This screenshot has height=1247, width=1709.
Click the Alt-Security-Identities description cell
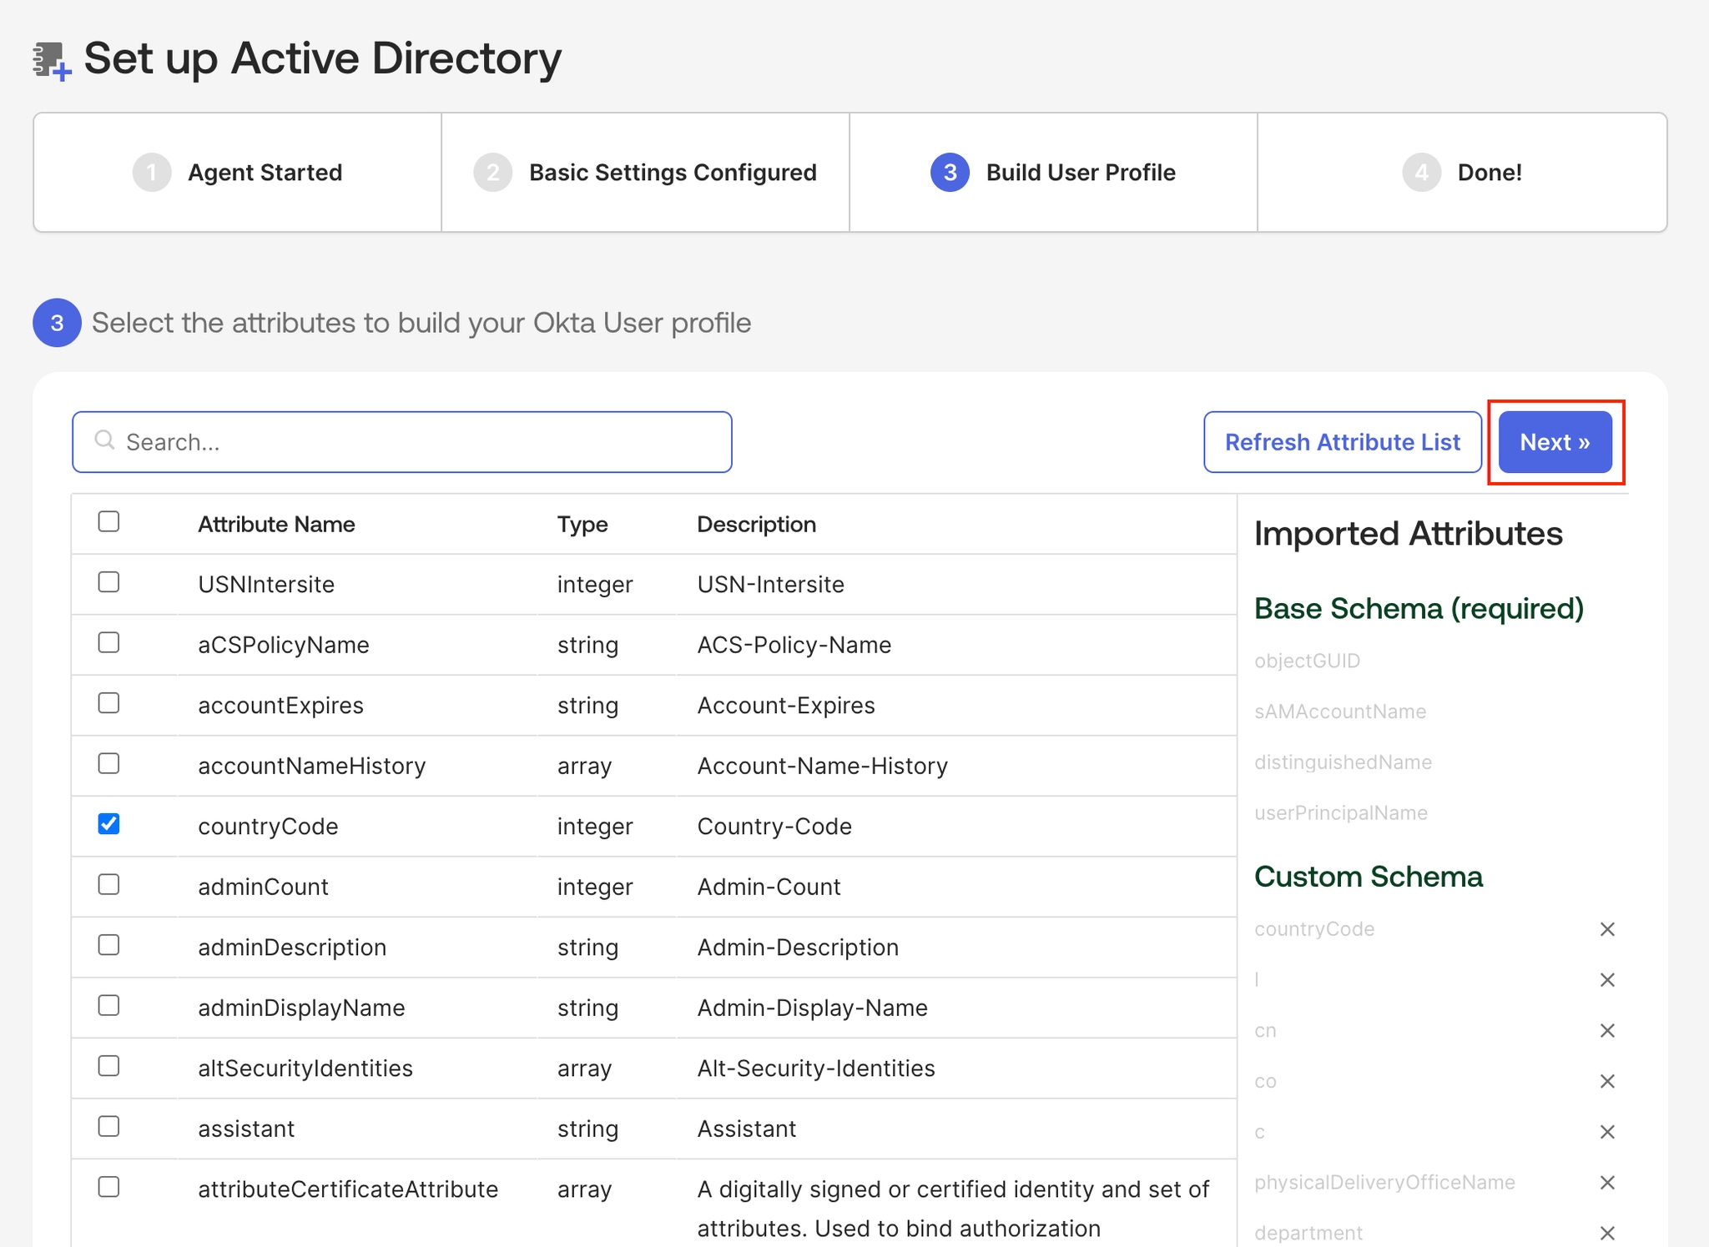[816, 1068]
